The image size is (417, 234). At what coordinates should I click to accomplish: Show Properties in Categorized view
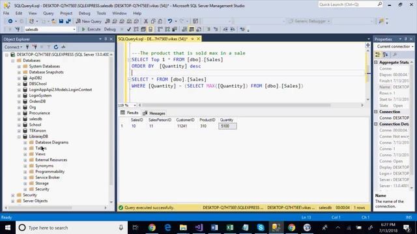point(378,55)
